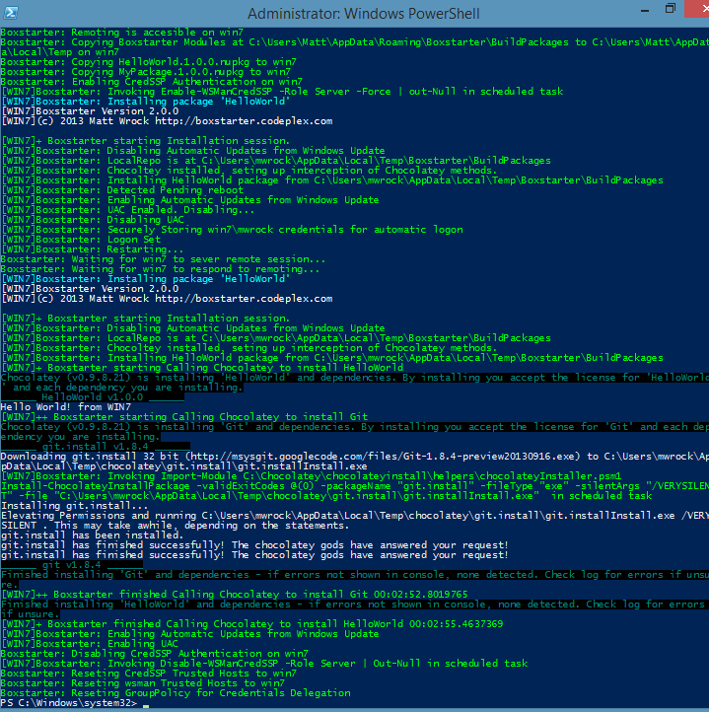Image resolution: width=709 pixels, height=712 pixels.
Task: Click the PowerShell icon in title bar
Action: point(11,13)
